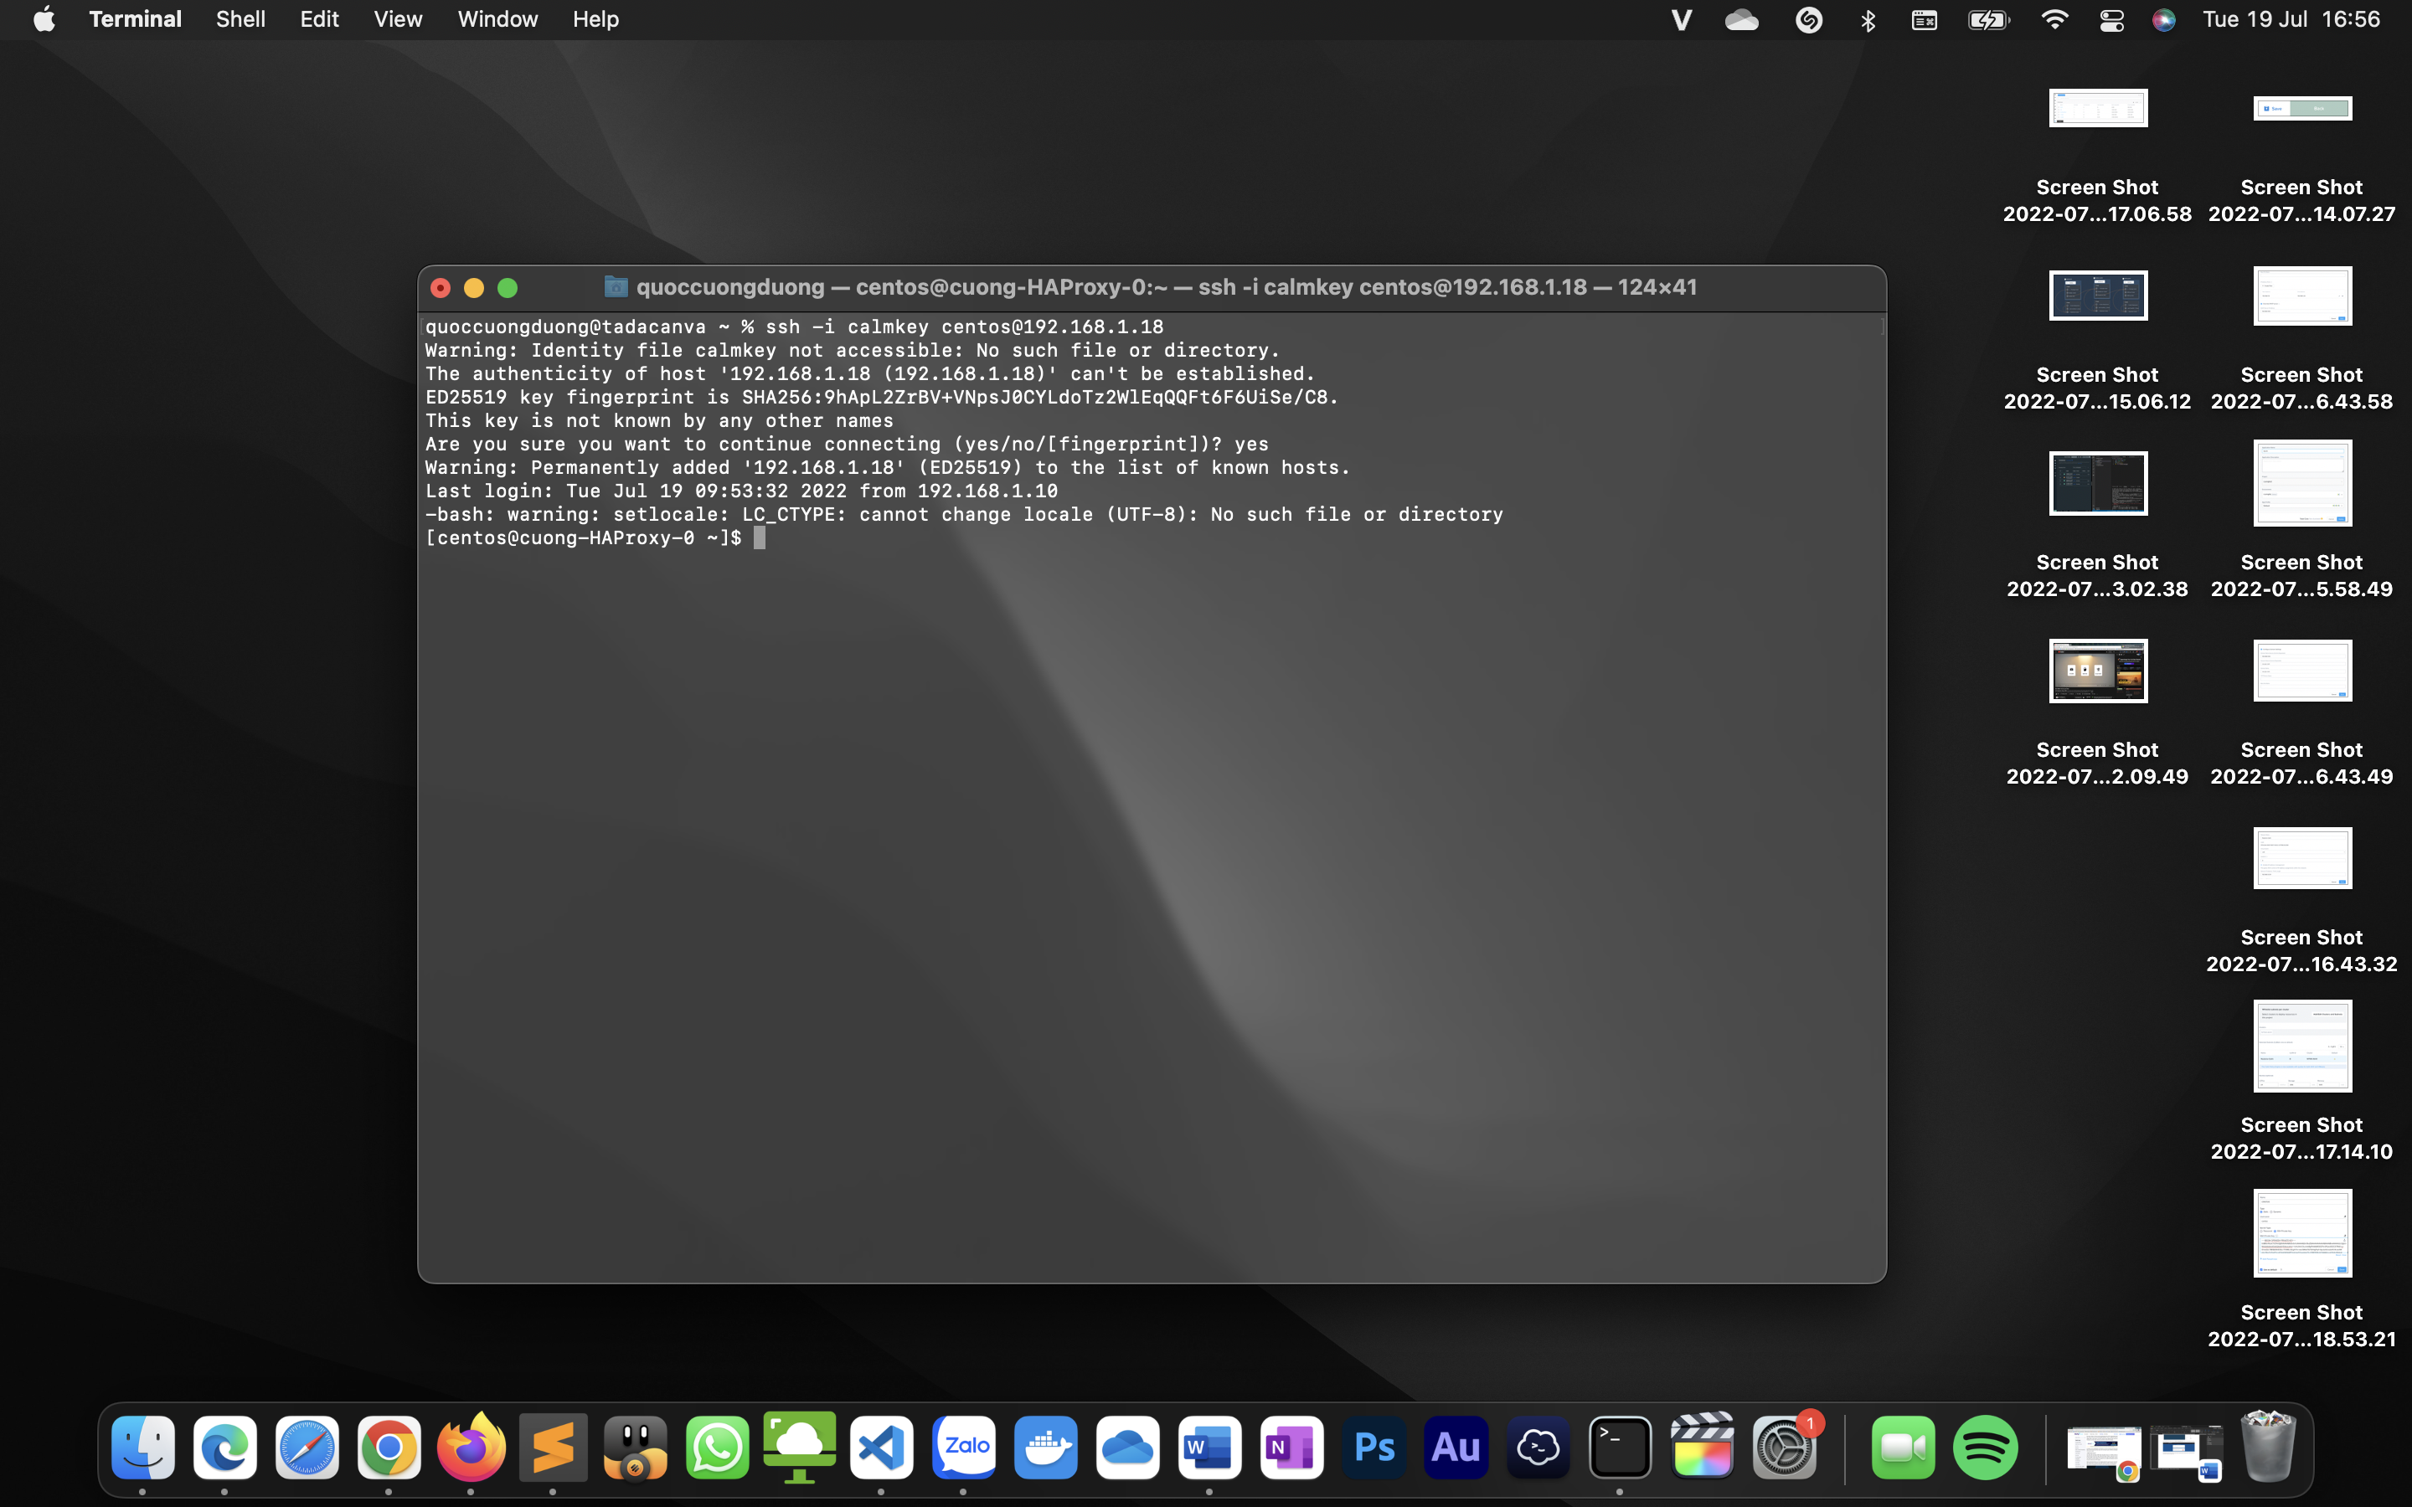Click the Terminal icon in Dock

[x=1620, y=1448]
